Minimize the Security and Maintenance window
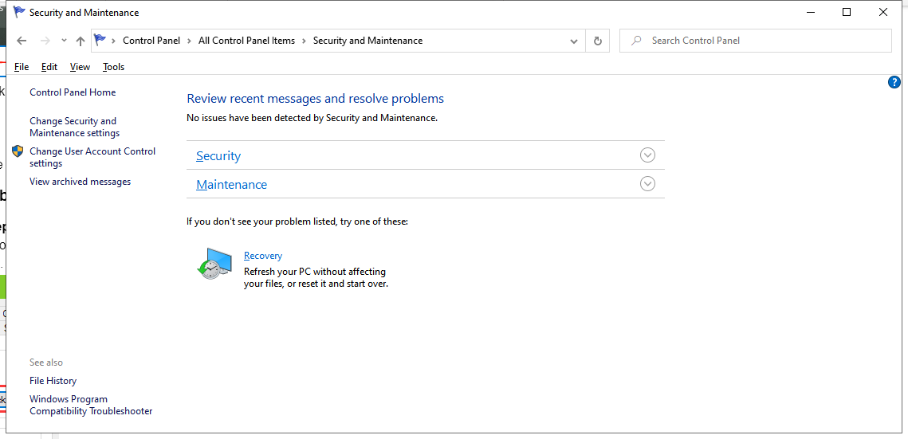908x439 pixels. (810, 12)
